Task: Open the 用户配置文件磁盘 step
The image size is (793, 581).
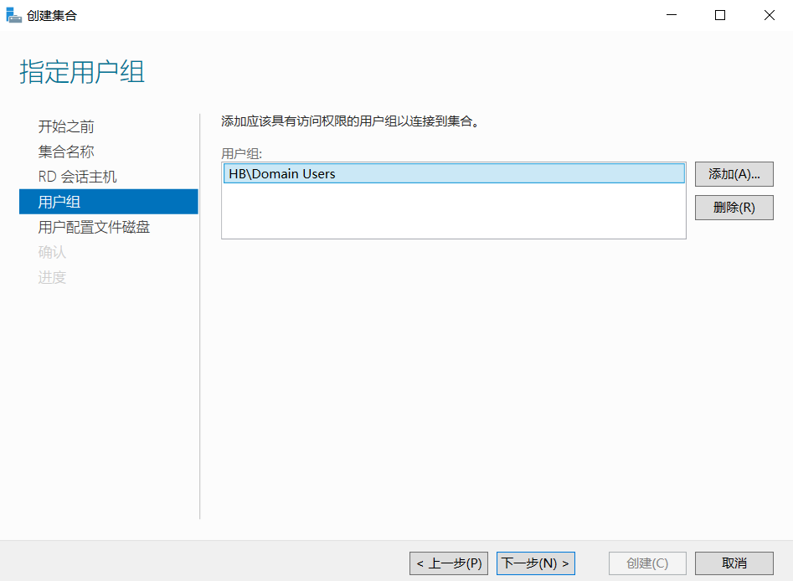Action: click(x=94, y=227)
